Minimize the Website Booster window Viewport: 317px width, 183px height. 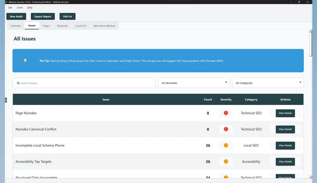pos(291,2)
